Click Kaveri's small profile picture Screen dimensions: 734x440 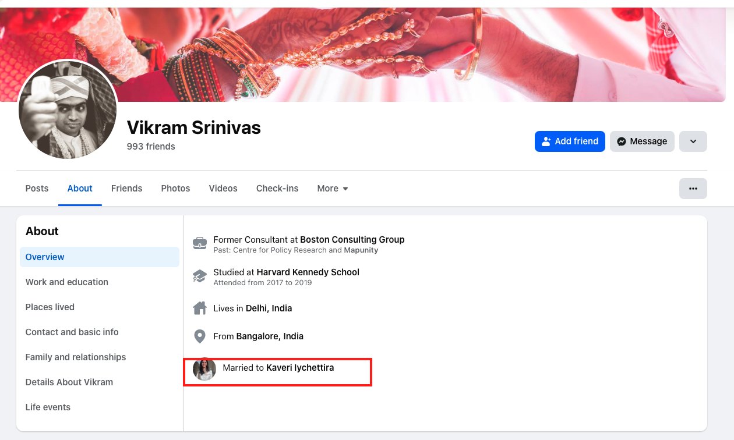pos(204,369)
